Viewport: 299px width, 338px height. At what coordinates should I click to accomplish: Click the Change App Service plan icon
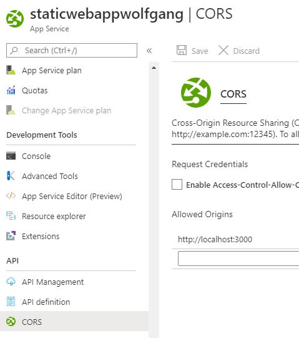coord(11,110)
